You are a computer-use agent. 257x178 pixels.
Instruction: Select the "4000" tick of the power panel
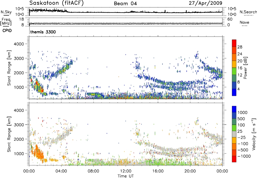coord(19,44)
